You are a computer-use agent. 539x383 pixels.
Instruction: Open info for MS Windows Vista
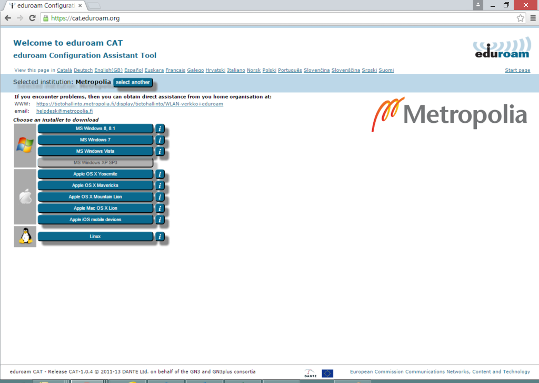[159, 151]
